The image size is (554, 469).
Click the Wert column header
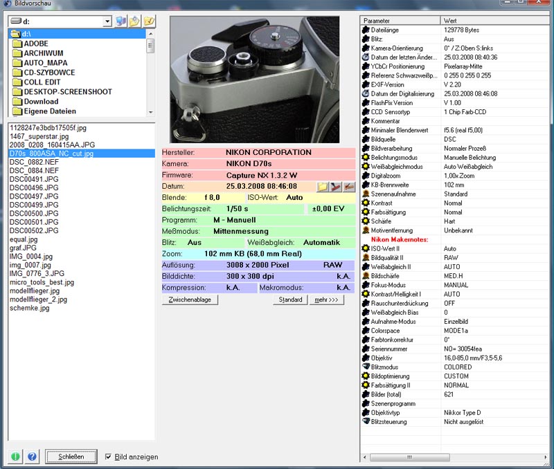[494, 21]
